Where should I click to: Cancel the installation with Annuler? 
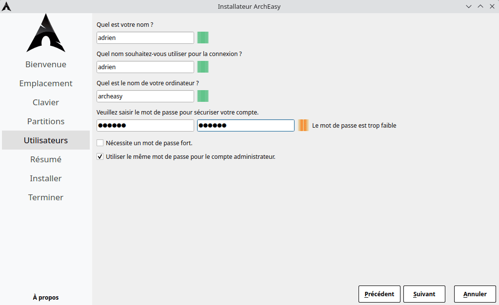[x=475, y=294]
